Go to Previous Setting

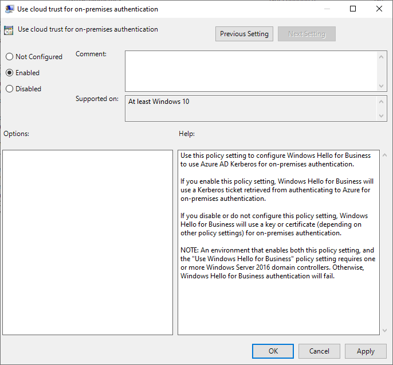(x=244, y=34)
